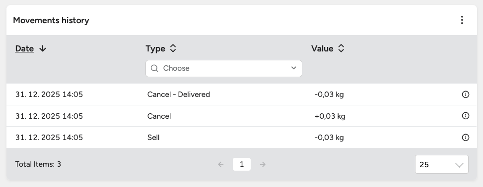Sort by the Type column header

coord(155,48)
